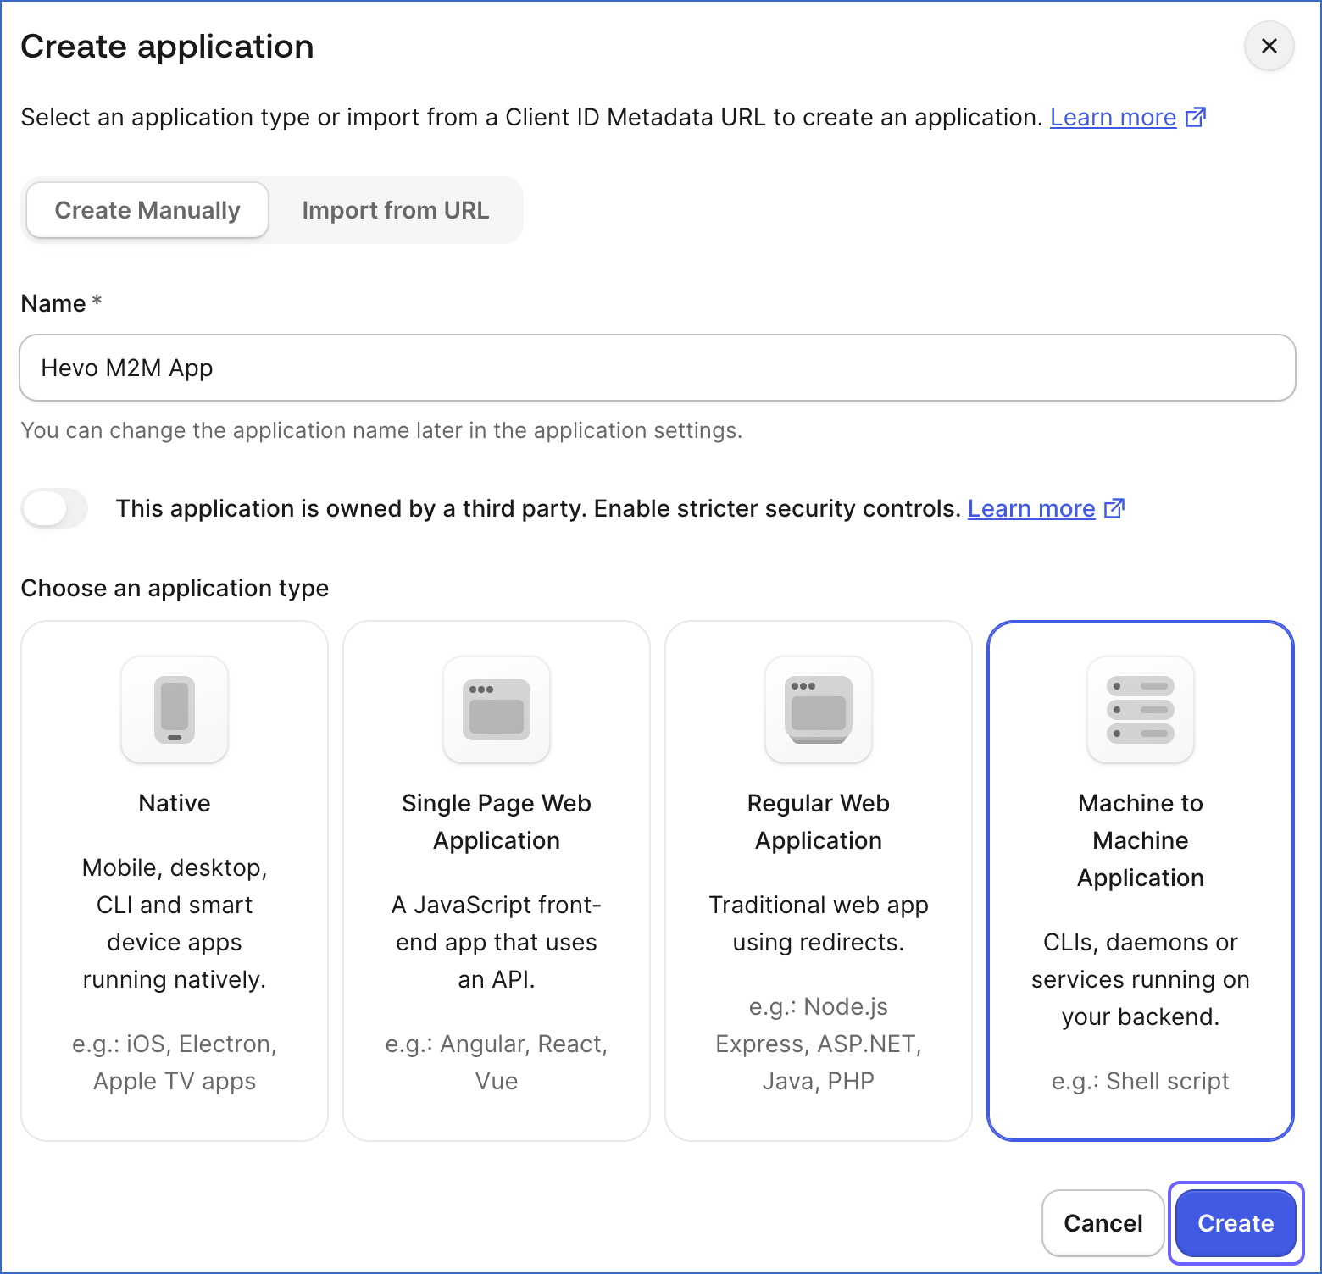Focus the Name input field
Screen dimensions: 1322x1274
coord(658,368)
